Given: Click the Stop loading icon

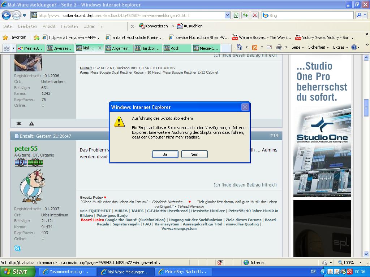Looking at the screenshot, I should [255, 16].
